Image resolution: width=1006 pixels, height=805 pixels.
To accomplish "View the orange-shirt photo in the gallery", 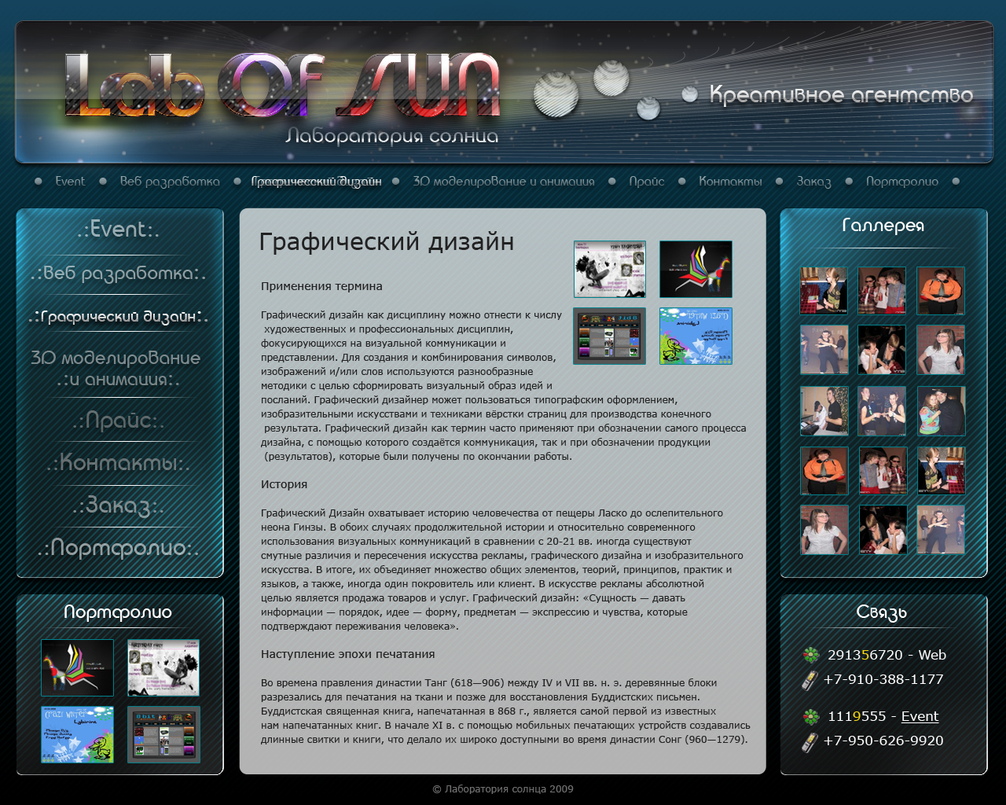I will [x=941, y=290].
